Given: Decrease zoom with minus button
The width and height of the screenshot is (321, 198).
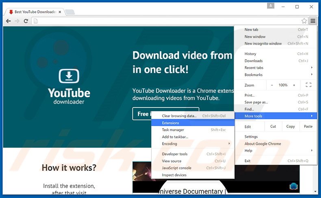Looking at the screenshot, I should 272,85.
